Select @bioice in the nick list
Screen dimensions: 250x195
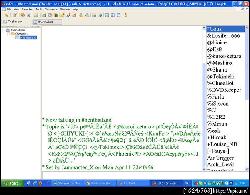click(225, 43)
